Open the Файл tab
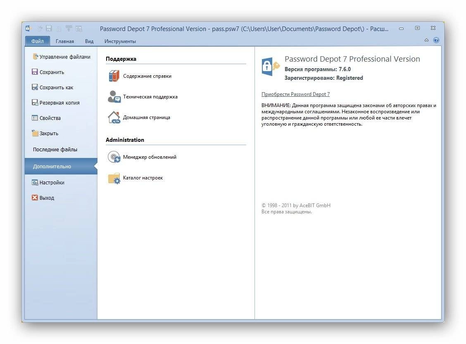 click(38, 41)
